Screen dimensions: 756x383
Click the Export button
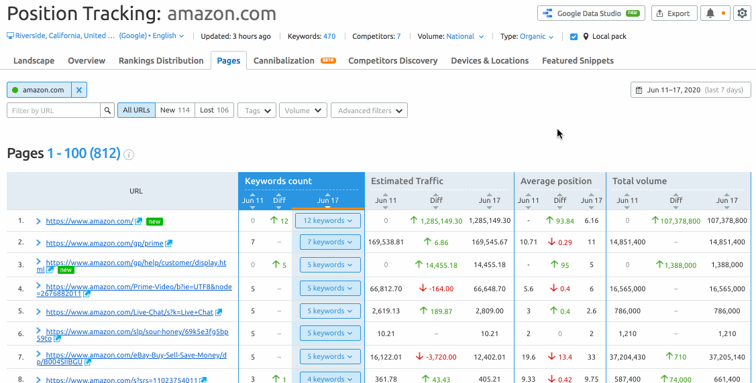[674, 13]
